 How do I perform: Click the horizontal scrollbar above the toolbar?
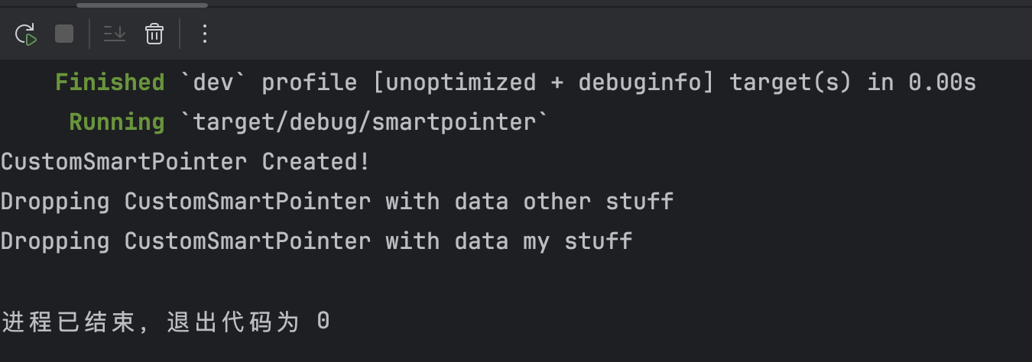coord(142,5)
